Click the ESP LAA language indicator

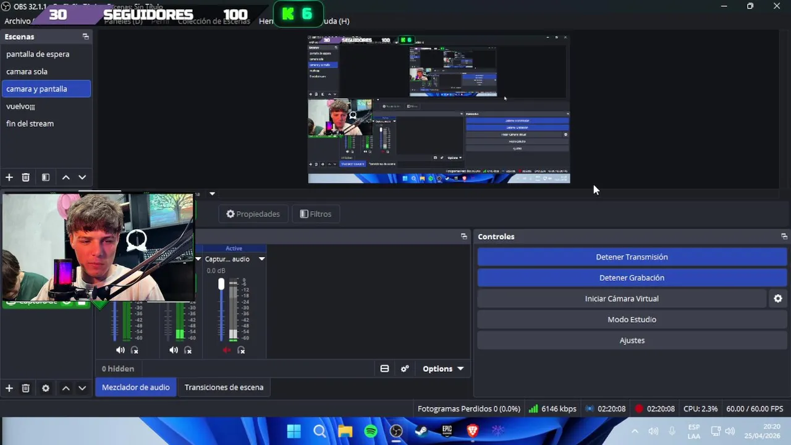694,431
